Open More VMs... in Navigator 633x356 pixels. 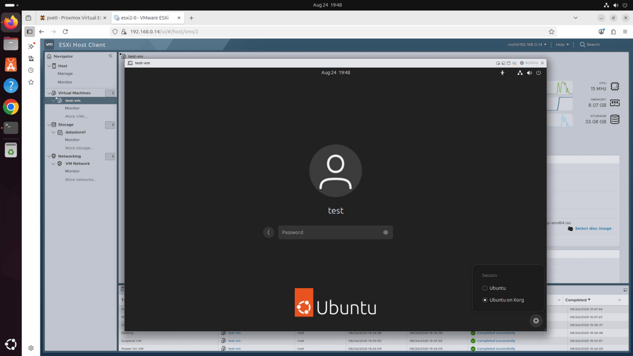point(76,117)
